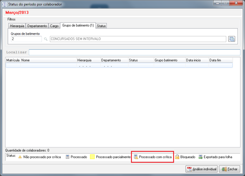
Task: Click the 'Processado com crítica' icon
Action: pos(136,157)
